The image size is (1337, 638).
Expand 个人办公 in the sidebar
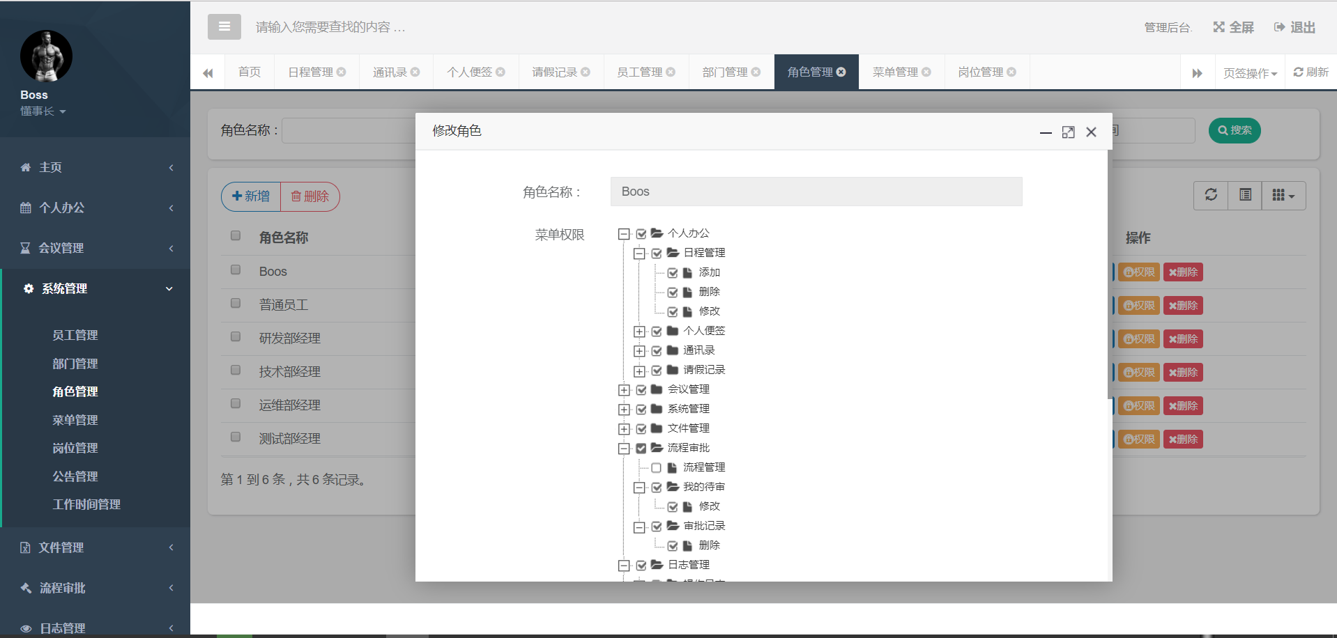pyautogui.click(x=95, y=208)
